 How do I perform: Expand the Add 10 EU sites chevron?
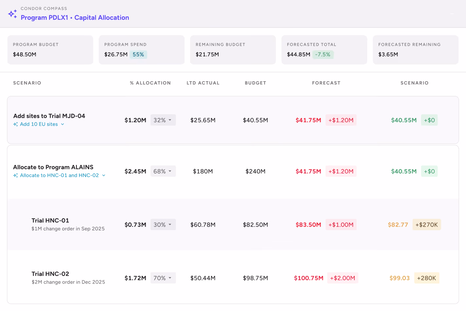click(63, 124)
